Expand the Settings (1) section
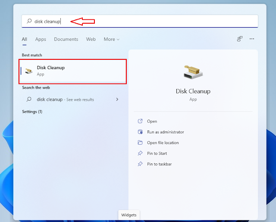 tap(32, 112)
